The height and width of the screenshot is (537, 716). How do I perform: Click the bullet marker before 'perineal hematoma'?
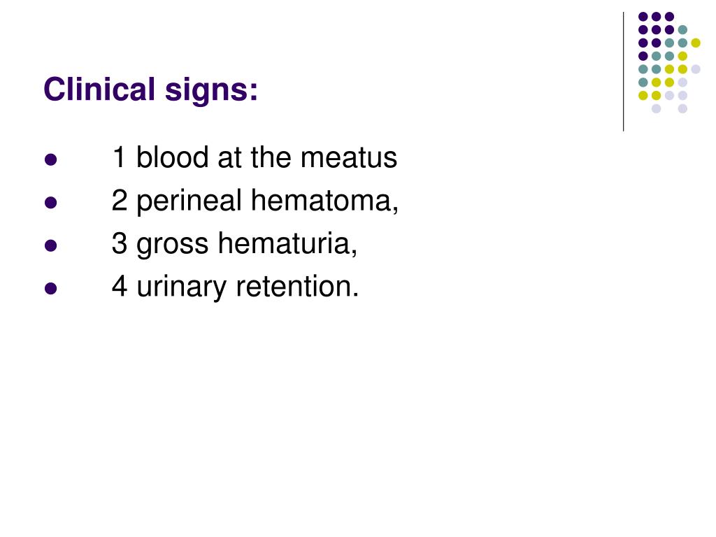[50, 202]
